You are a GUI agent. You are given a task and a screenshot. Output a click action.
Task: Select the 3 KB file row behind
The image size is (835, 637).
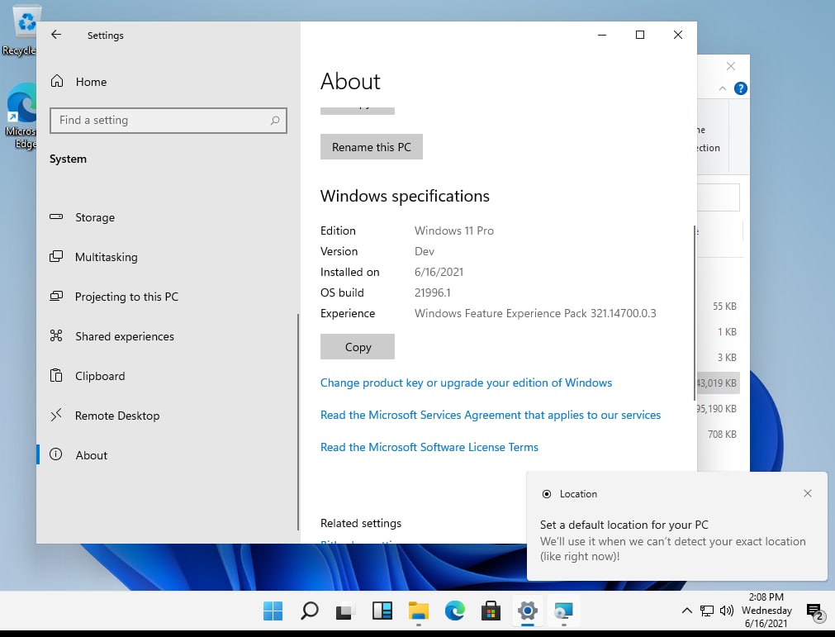click(x=719, y=358)
